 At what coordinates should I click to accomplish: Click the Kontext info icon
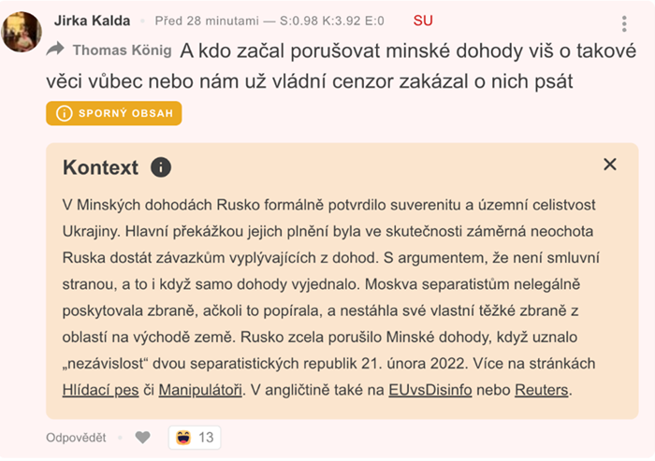(x=161, y=167)
